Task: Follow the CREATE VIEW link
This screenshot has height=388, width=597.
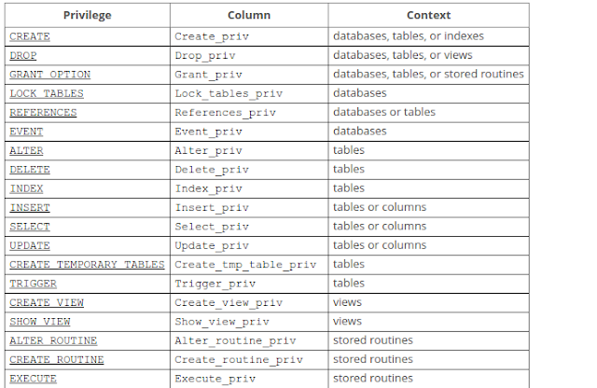Action: tap(47, 303)
